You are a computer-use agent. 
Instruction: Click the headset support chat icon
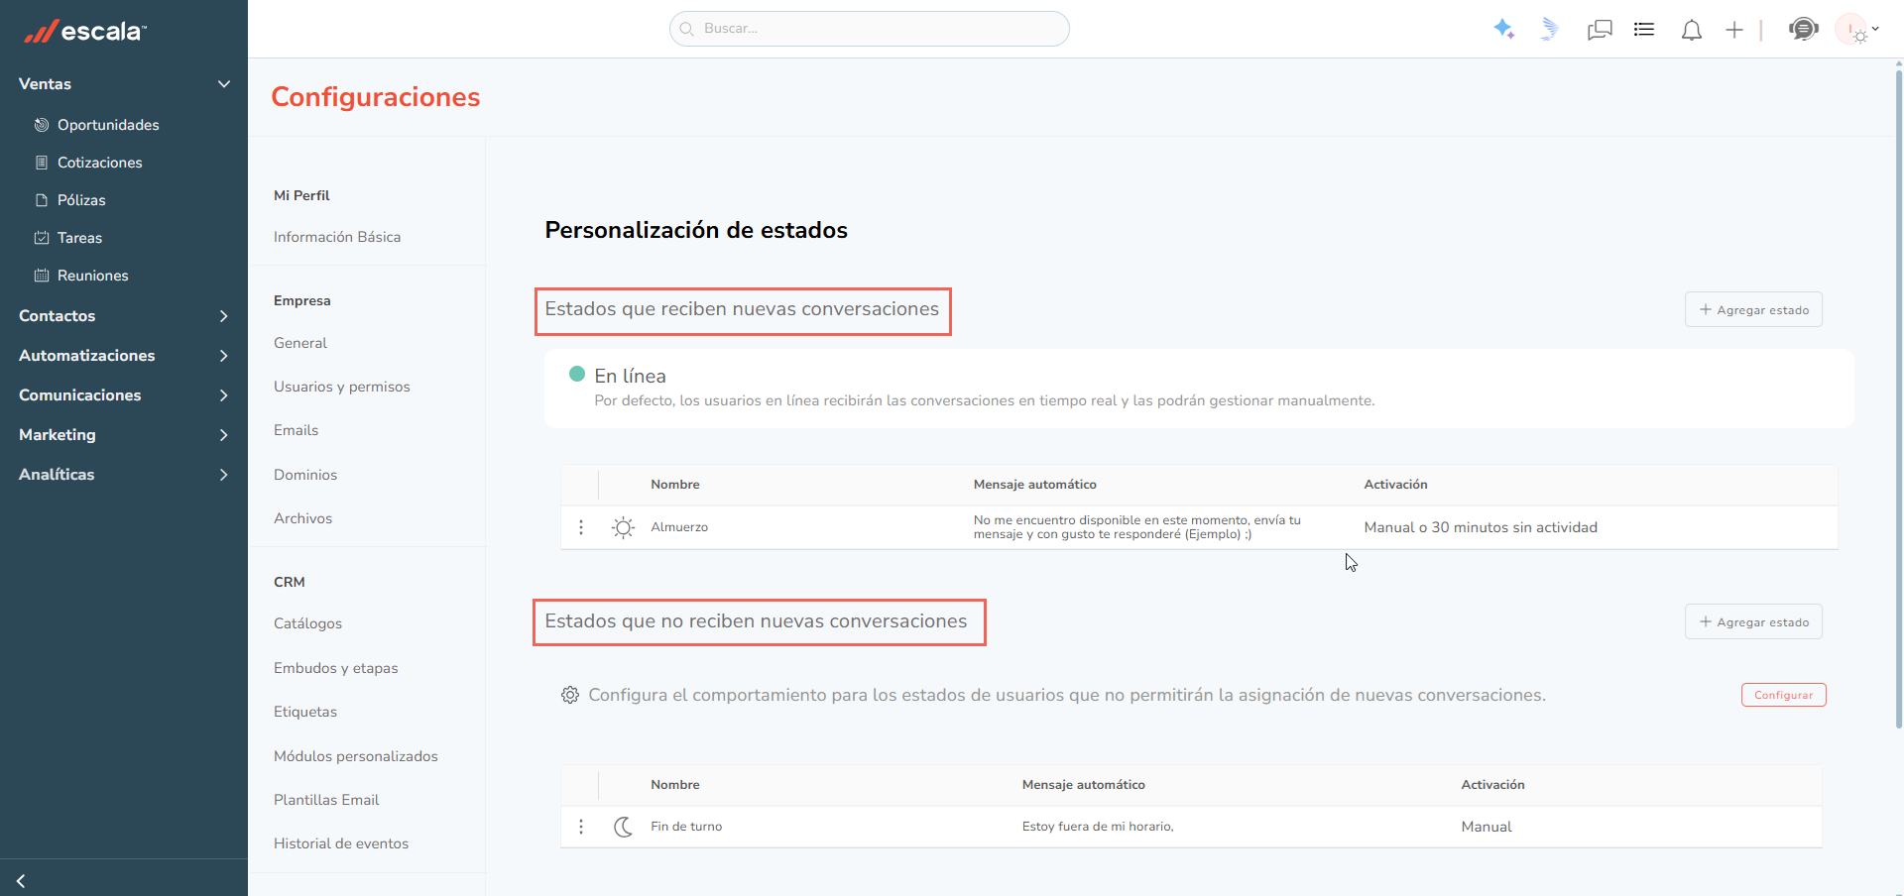tap(1804, 29)
